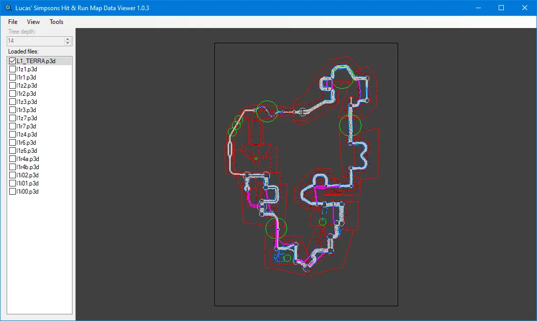Screen dimensions: 537x321
Task: Enable the l1r6.p3d file
Action: (13, 142)
